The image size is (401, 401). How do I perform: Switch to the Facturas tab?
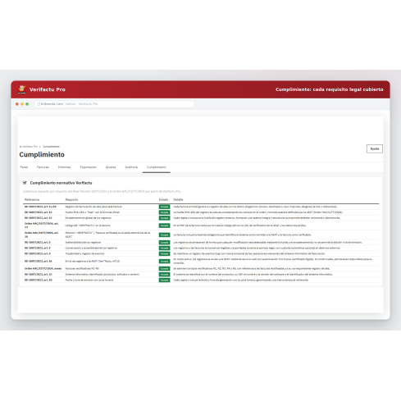click(43, 167)
